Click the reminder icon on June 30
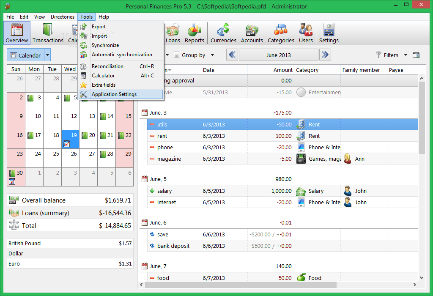The width and height of the screenshot is (433, 296). click(12, 182)
